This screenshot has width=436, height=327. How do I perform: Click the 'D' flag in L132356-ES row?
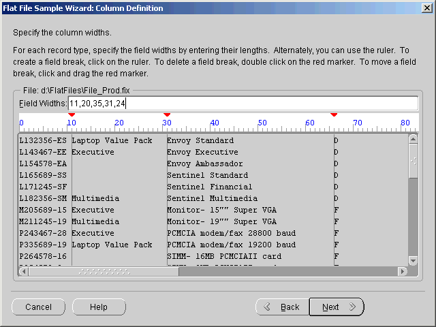tap(336, 141)
